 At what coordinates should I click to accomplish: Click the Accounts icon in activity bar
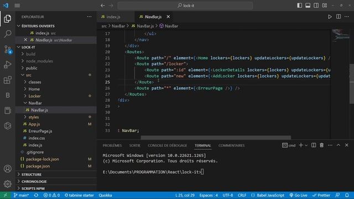click(7, 169)
